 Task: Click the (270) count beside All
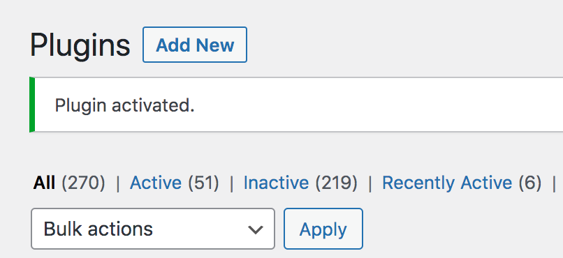click(x=83, y=183)
